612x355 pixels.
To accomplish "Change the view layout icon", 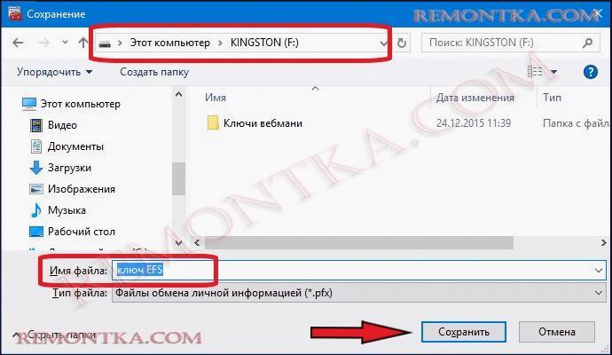I will click(535, 72).
